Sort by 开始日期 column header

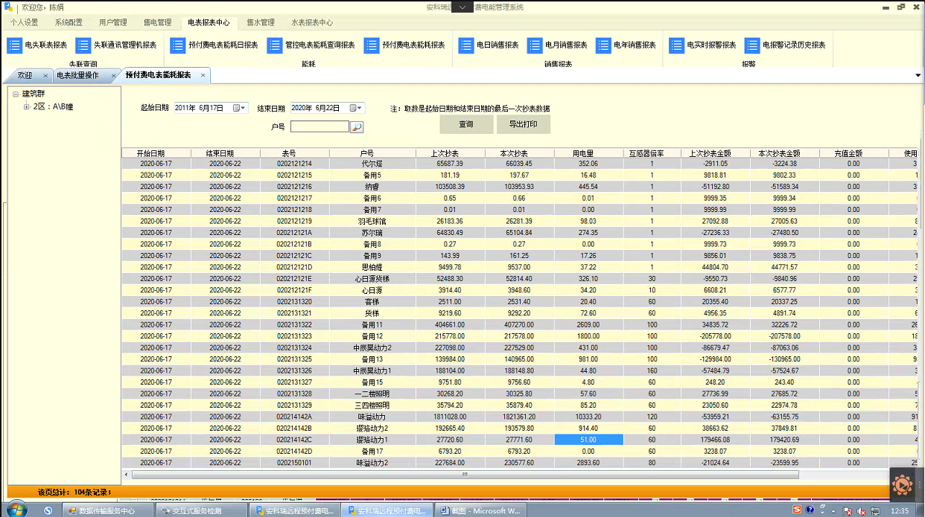click(156, 153)
